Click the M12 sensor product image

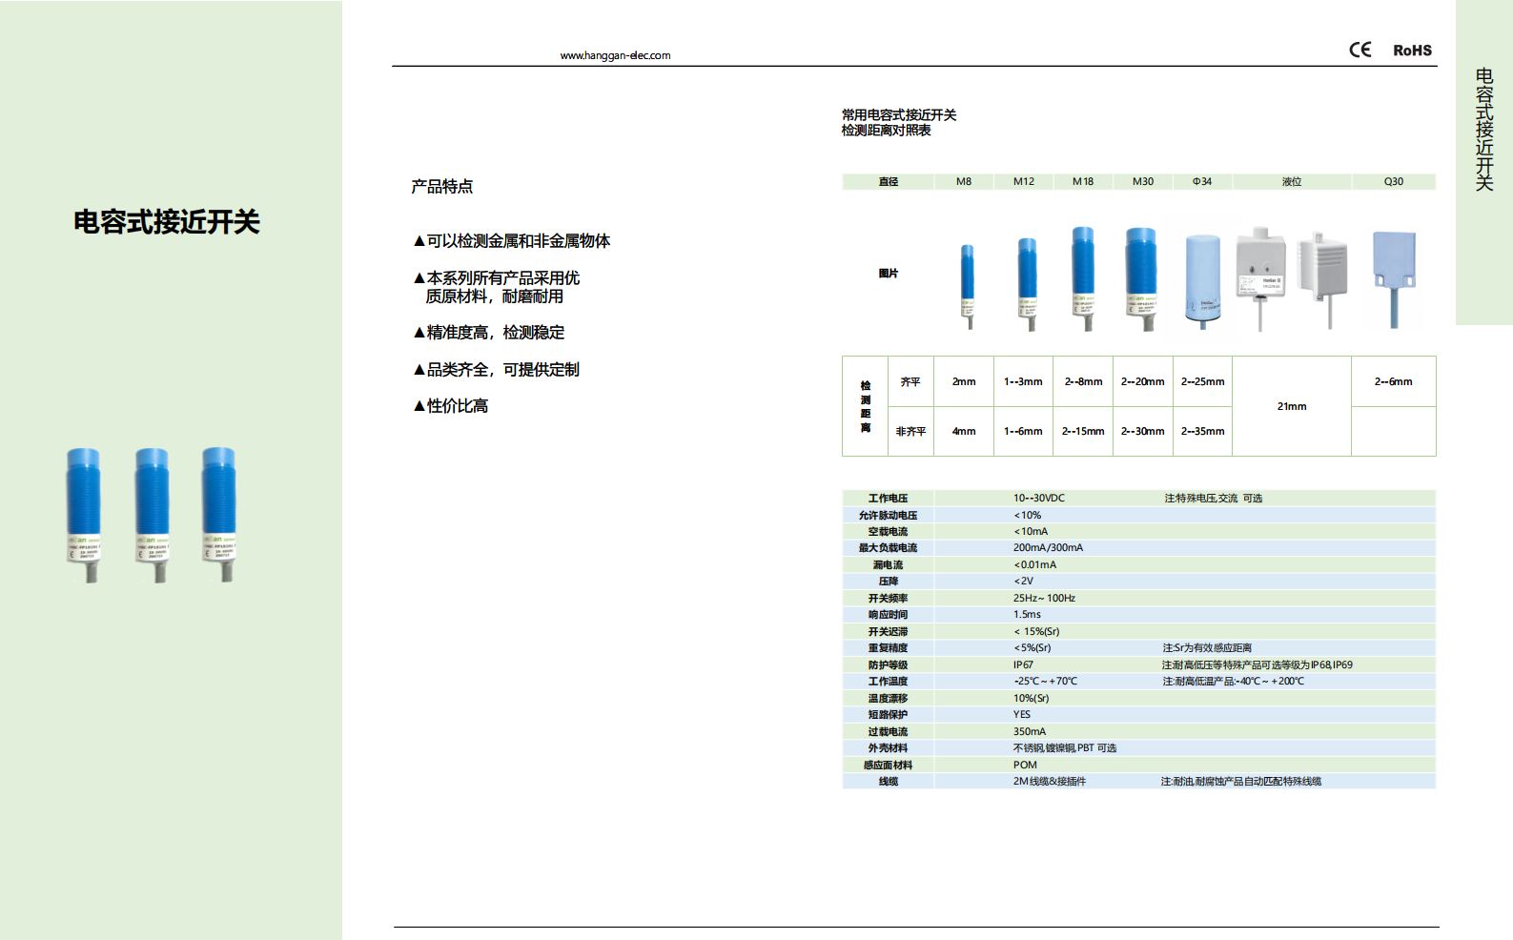(x=1027, y=284)
